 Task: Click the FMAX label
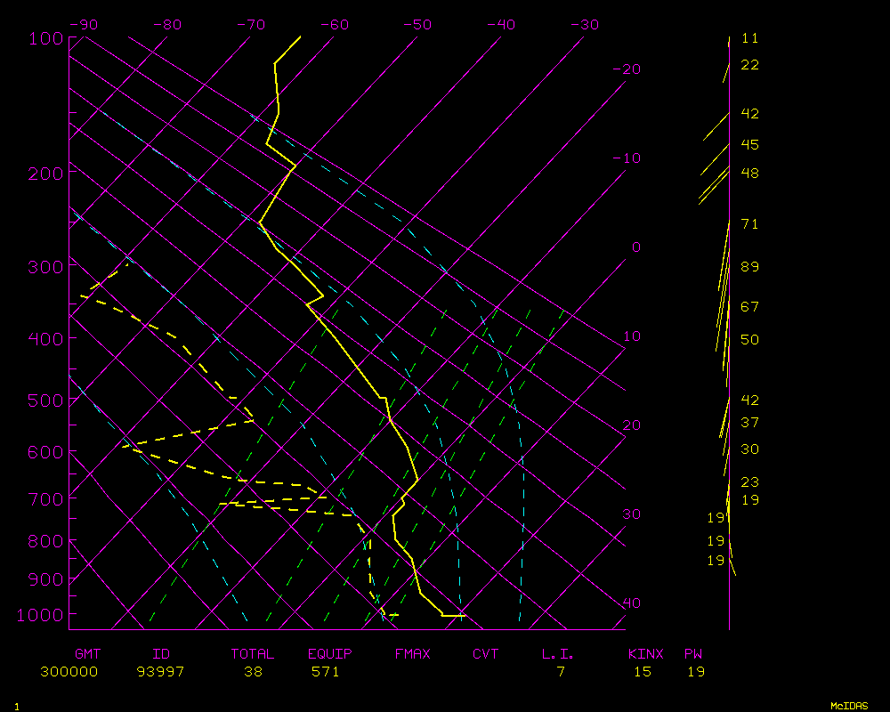(412, 654)
